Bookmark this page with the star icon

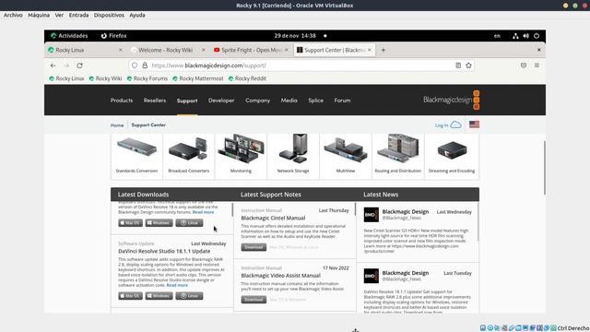(x=469, y=65)
